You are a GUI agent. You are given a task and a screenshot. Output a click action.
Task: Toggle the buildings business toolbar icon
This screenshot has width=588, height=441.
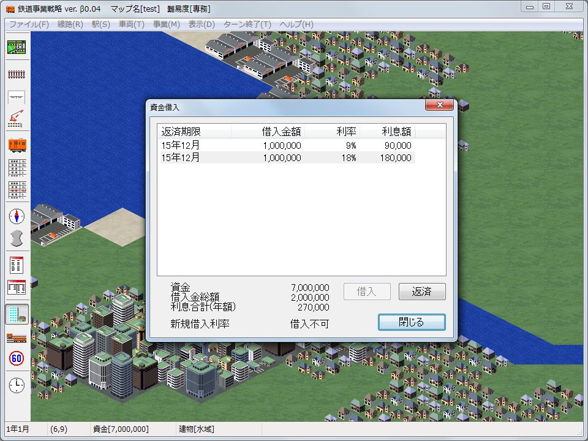point(17,314)
